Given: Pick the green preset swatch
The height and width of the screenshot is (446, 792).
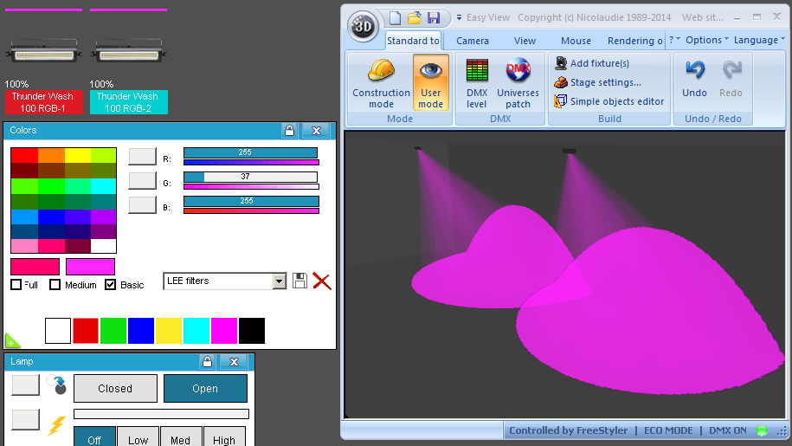Looking at the screenshot, I should tap(113, 331).
